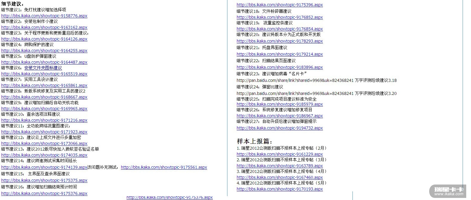Click text 细节建议15：主界面及查杀界面建议
Screen dimensions: 471x200
[x=36, y=174]
